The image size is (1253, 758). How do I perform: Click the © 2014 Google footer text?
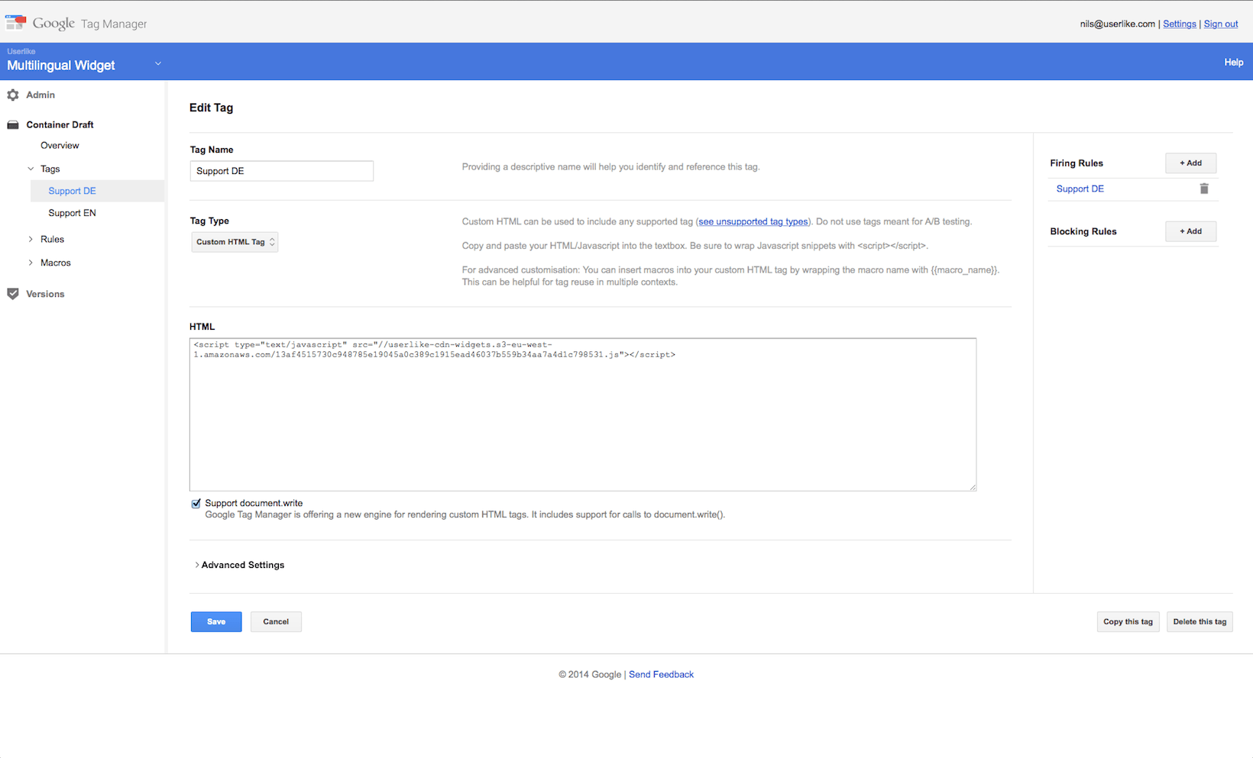pyautogui.click(x=590, y=674)
